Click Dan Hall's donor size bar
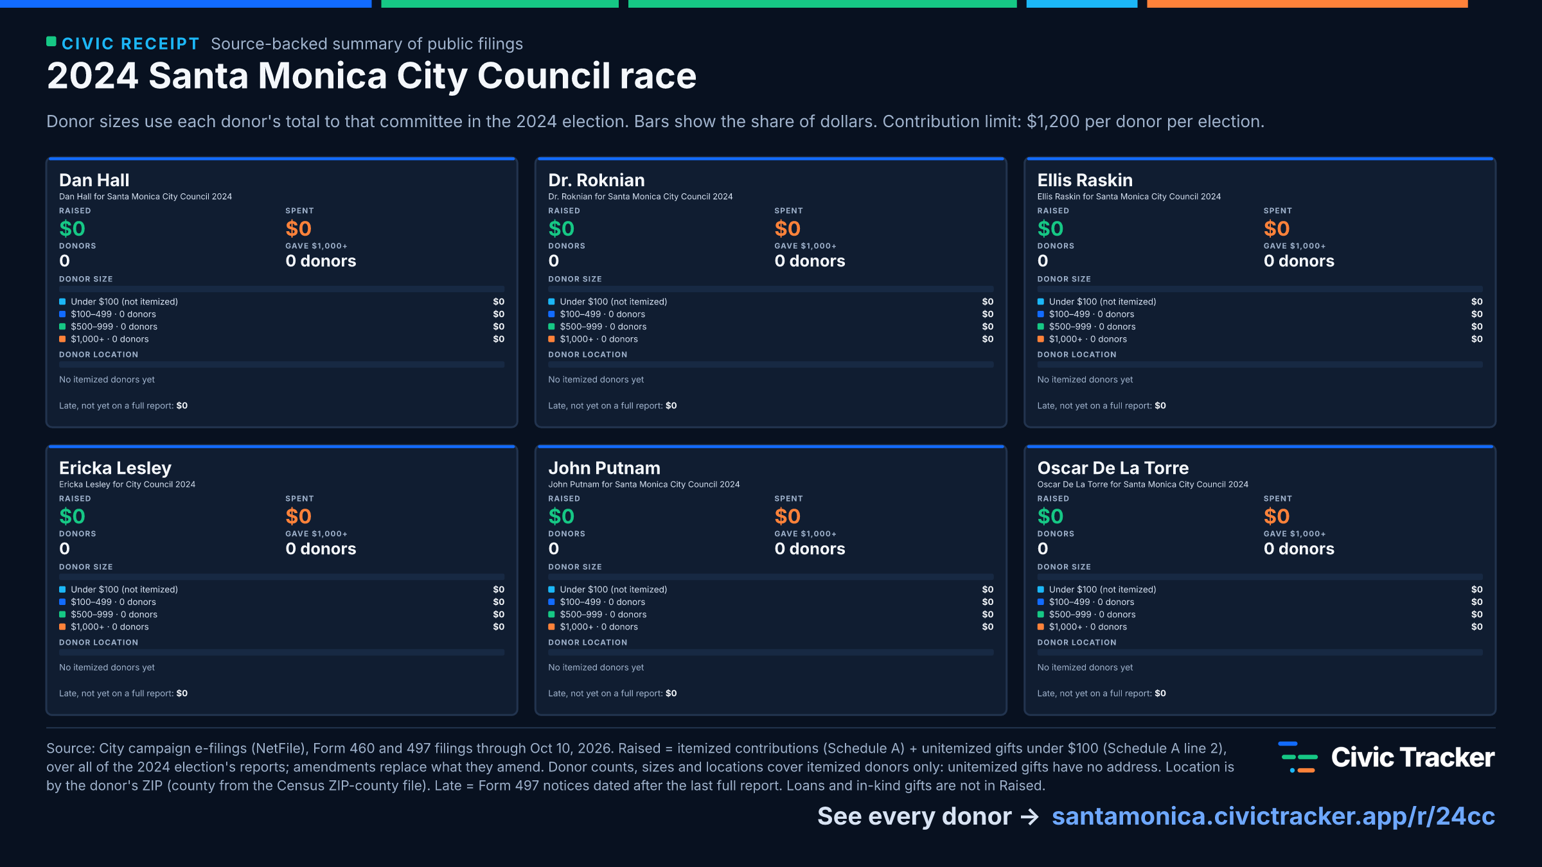1542x867 pixels. [281, 289]
